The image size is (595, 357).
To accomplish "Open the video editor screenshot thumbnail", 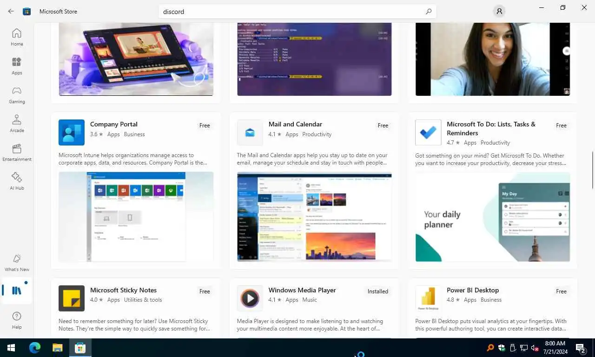I will [136, 59].
